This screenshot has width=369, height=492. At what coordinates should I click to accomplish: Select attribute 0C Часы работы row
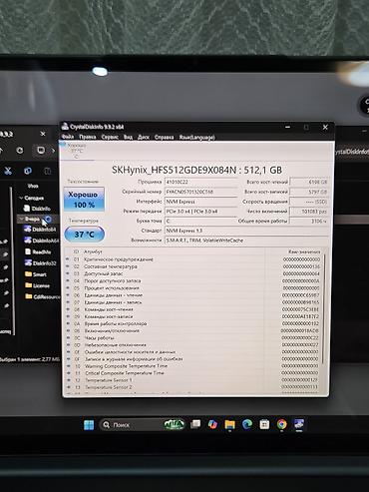click(192, 338)
